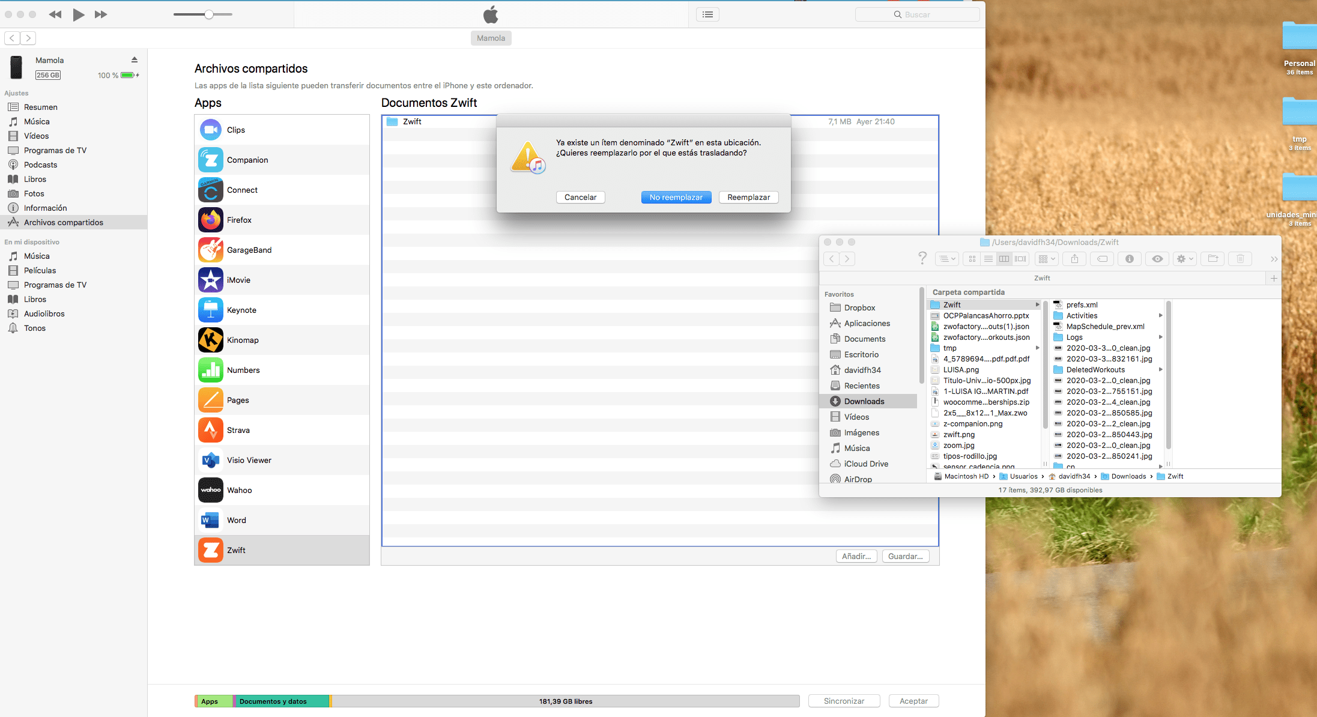The width and height of the screenshot is (1317, 717).
Task: Eject the Mamola iPhone
Action: pyautogui.click(x=135, y=60)
